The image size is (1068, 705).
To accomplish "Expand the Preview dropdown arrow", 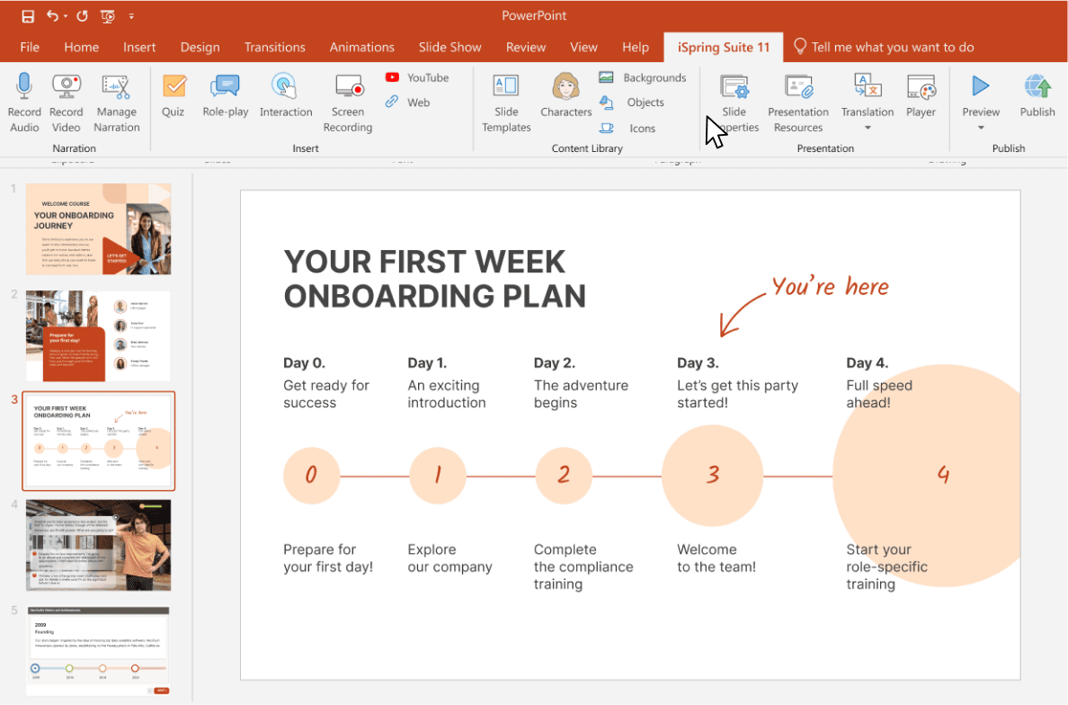I will pyautogui.click(x=981, y=128).
